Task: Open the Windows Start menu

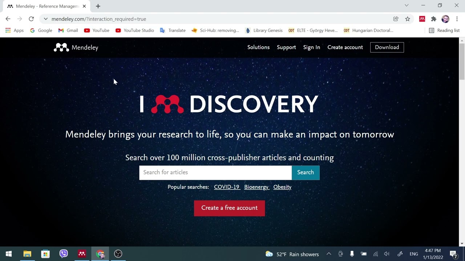Action: (x=9, y=254)
